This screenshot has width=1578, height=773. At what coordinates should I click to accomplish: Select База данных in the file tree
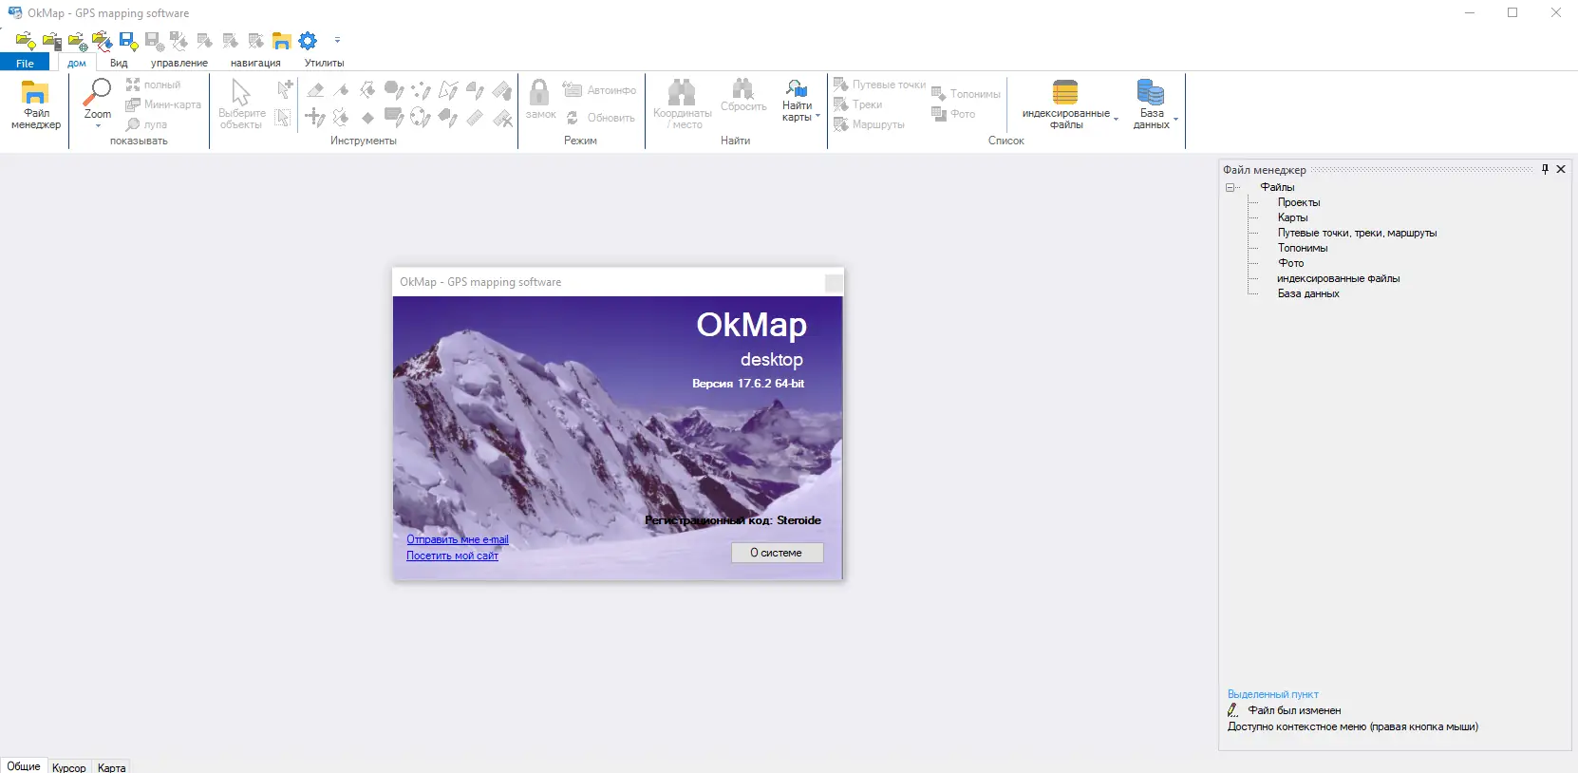tap(1308, 293)
